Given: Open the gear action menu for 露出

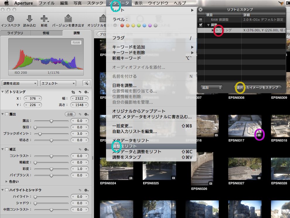Looking at the screenshot, I should (86, 114).
